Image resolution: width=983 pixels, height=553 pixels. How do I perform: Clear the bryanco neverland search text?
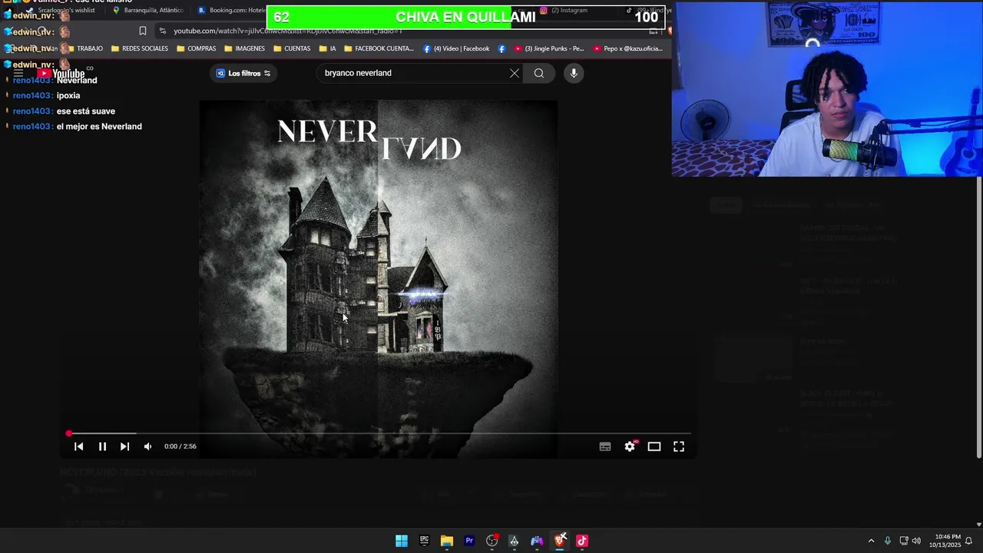[x=515, y=73]
